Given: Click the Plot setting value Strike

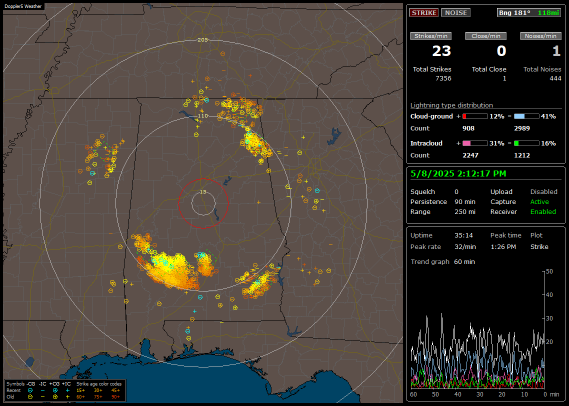Looking at the screenshot, I should 539,246.
